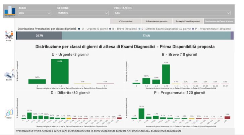The width and height of the screenshot is (244, 135).
Task: Expand the REGIONE dropdown showing PIEMONTE
Action: [82, 13]
